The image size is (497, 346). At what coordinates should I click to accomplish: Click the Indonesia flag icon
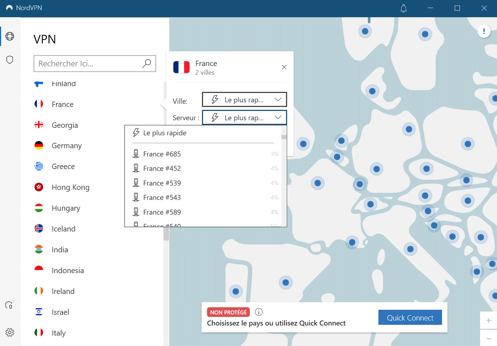click(x=39, y=270)
